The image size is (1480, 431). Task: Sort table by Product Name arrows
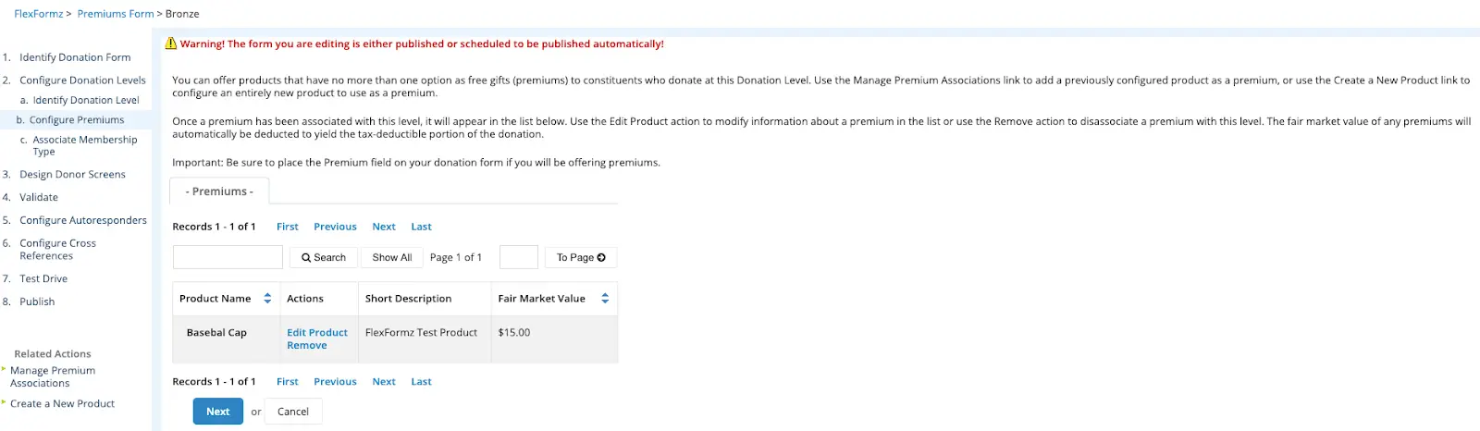click(267, 299)
